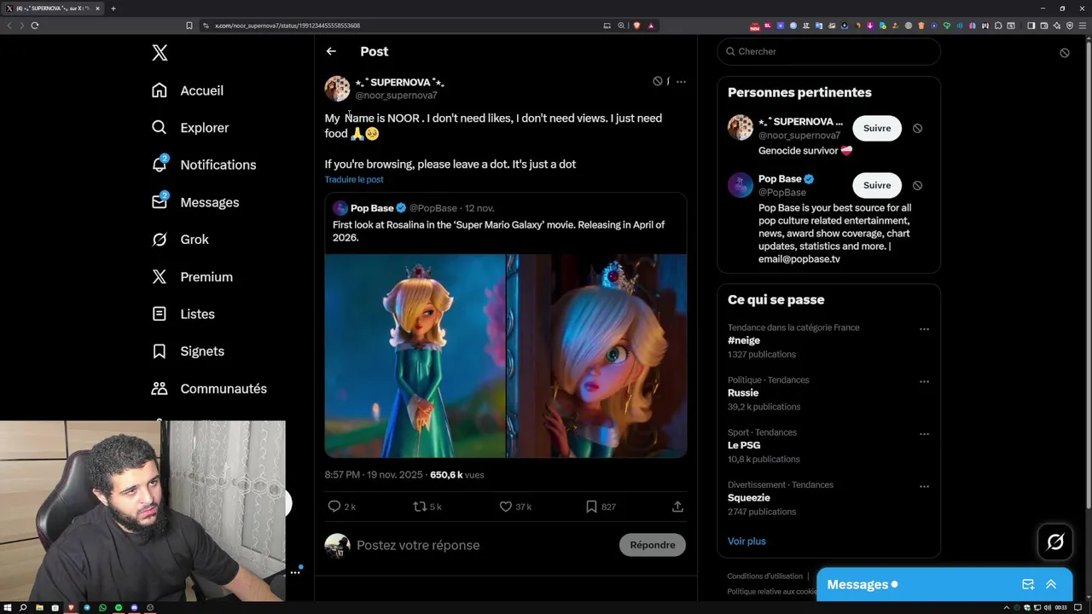The height and width of the screenshot is (614, 1092).
Task: Click the floating Grok button
Action: 1055,542
